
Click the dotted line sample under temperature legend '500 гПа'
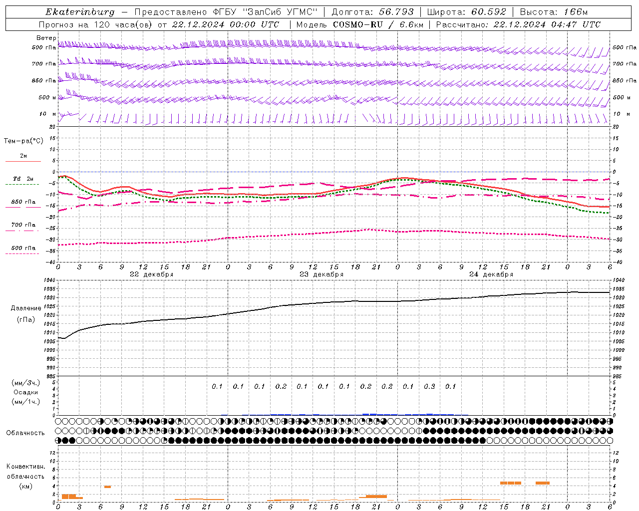coord(22,254)
